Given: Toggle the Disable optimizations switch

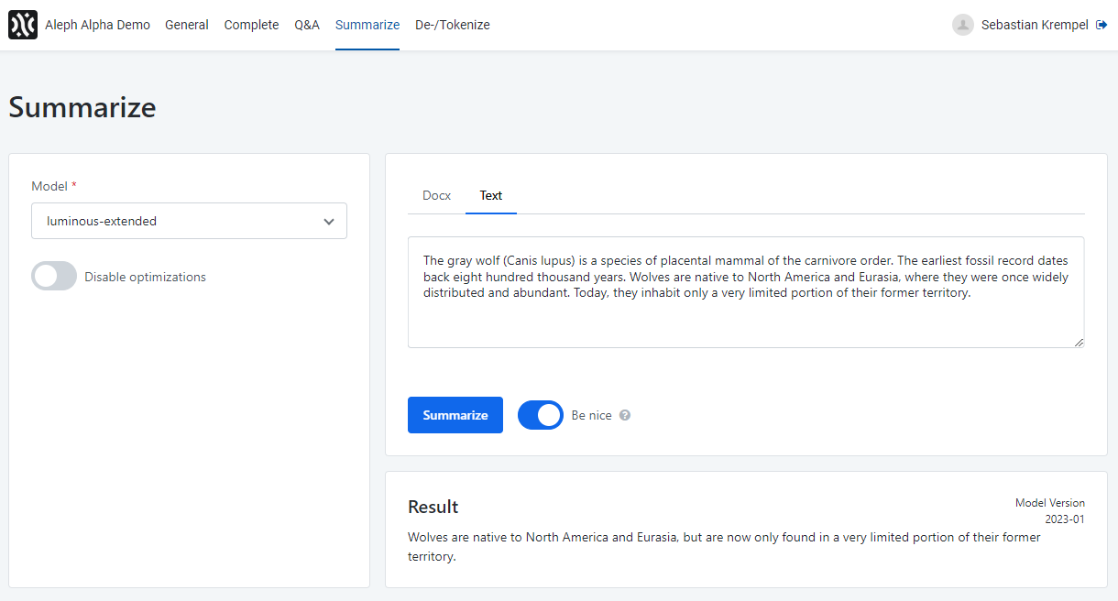Looking at the screenshot, I should 54,277.
